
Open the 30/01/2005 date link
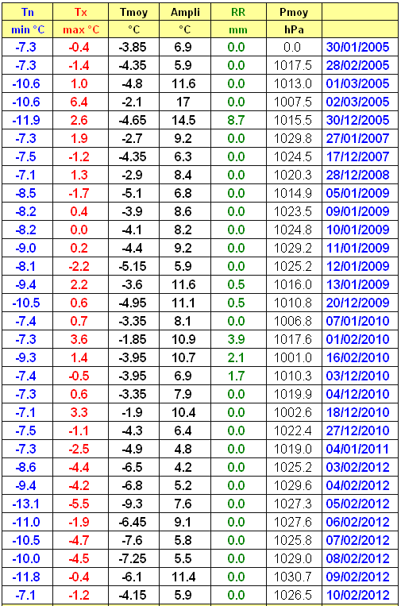point(358,47)
